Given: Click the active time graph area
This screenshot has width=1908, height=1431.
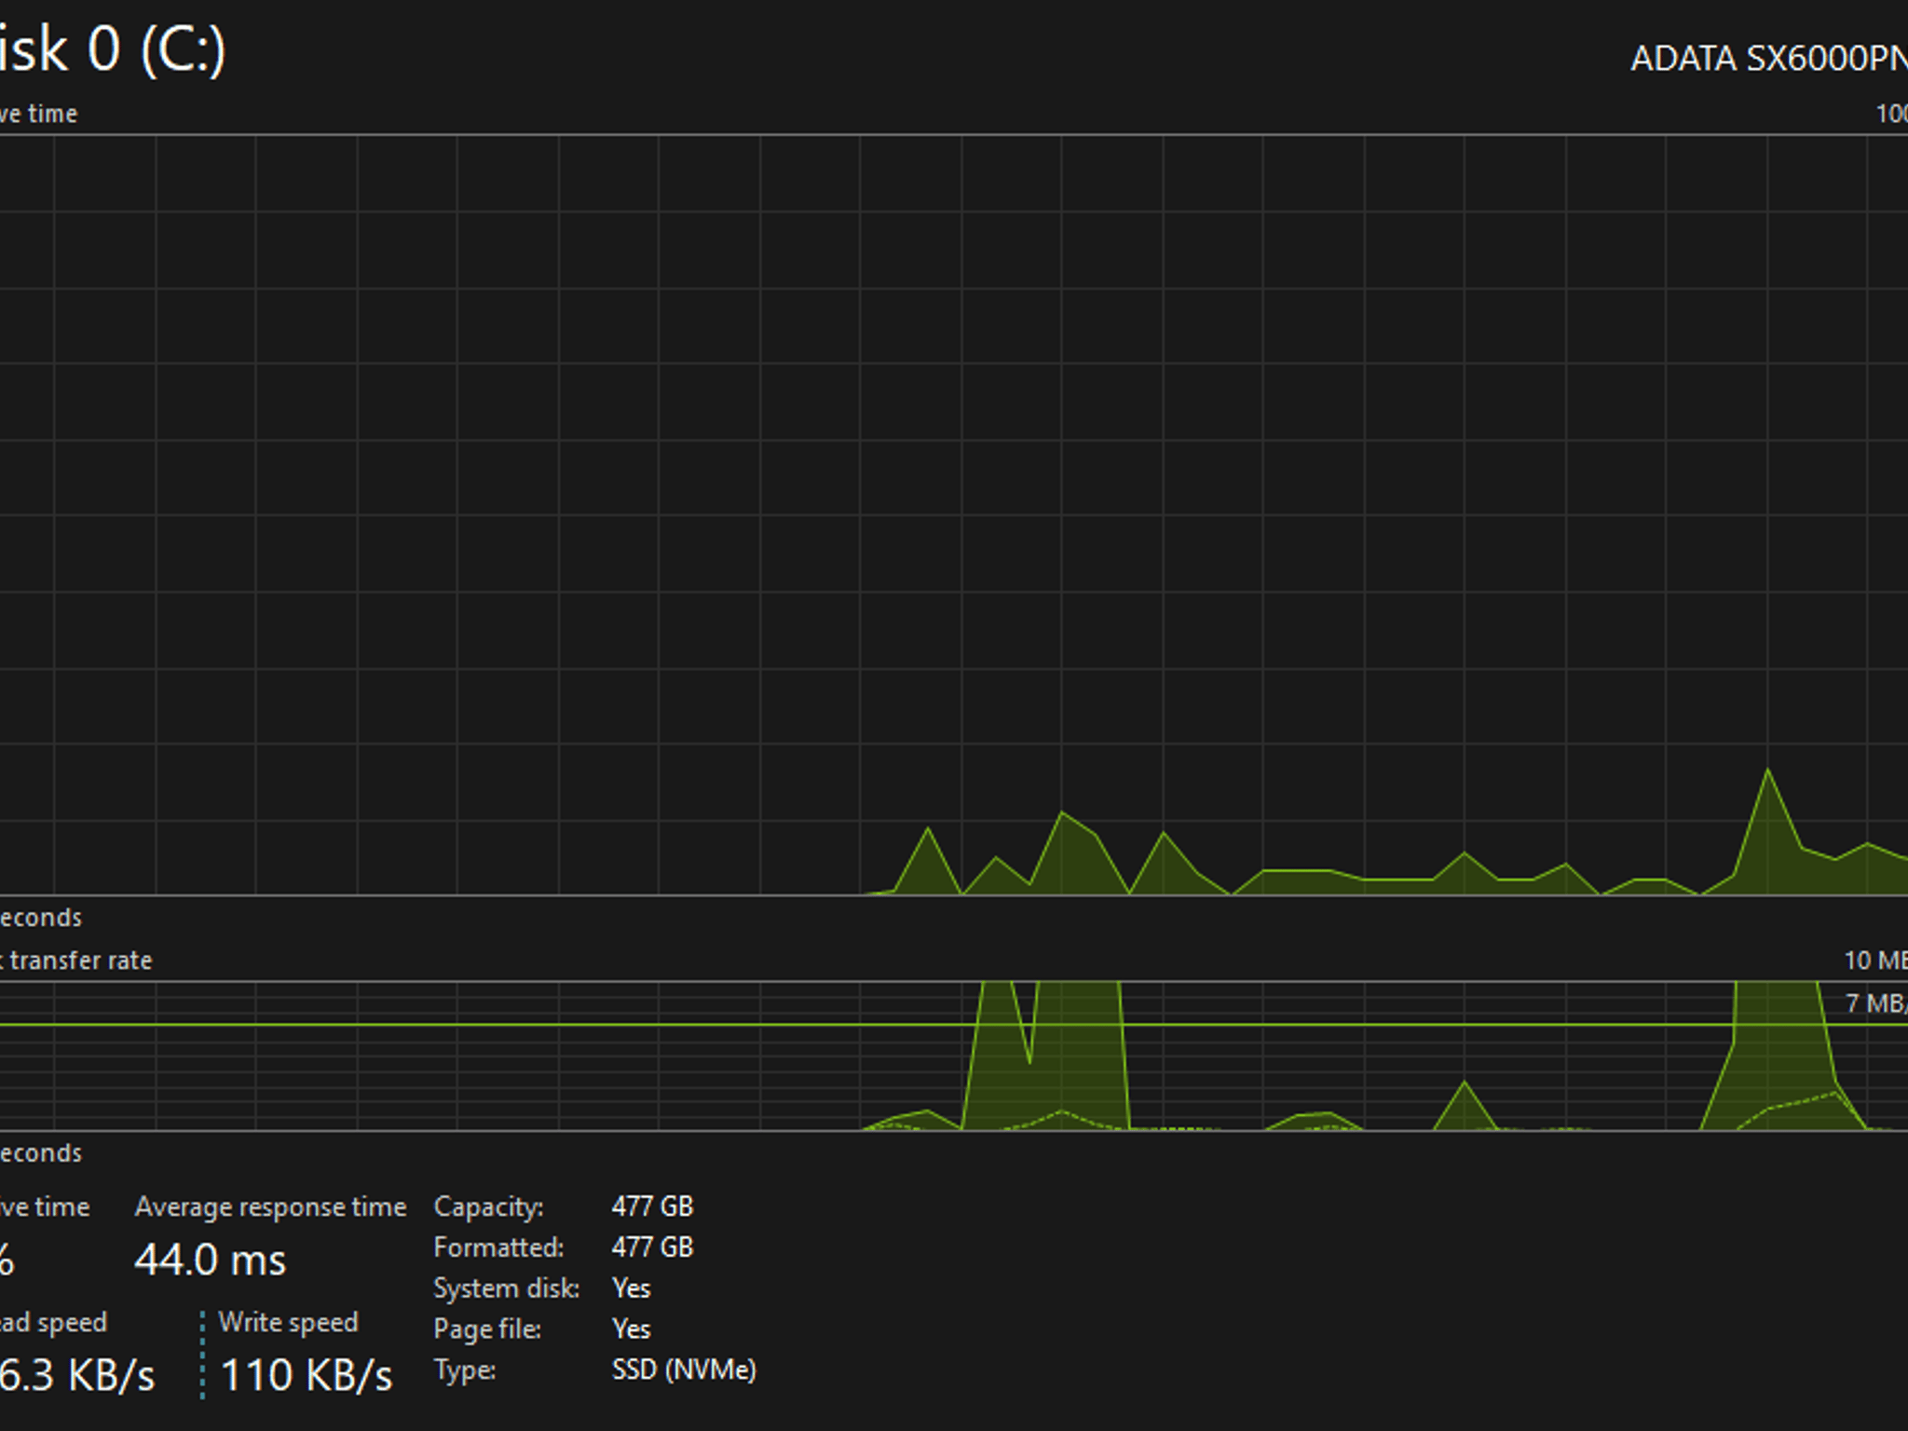Looking at the screenshot, I should click(x=954, y=515).
